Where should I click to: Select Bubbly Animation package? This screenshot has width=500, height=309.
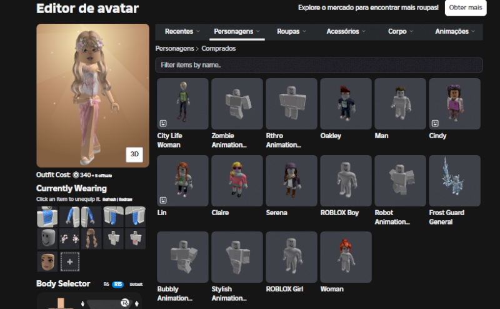(182, 257)
